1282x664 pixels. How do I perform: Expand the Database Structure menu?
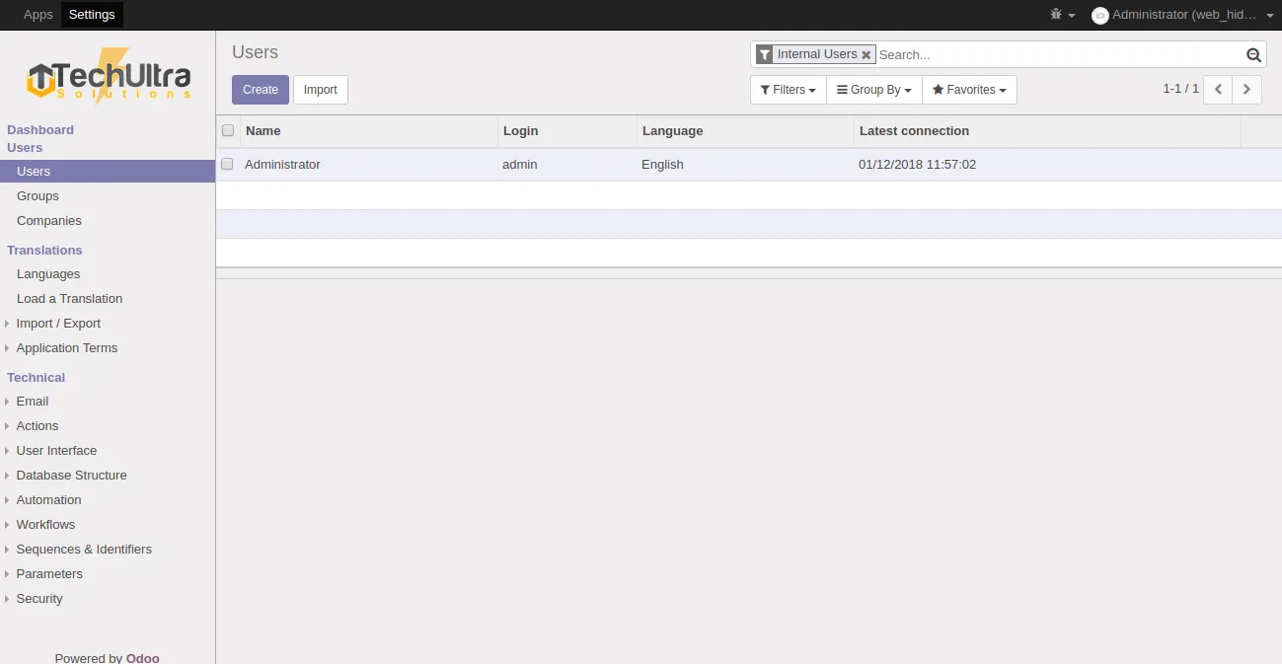71,476
